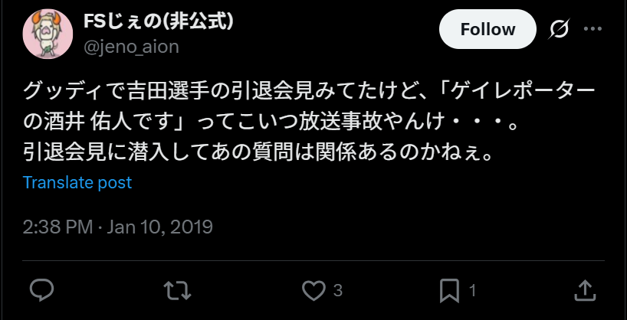627x320 pixels.
Task: Bookmark this post with the bookmark icon
Action: coord(449,290)
